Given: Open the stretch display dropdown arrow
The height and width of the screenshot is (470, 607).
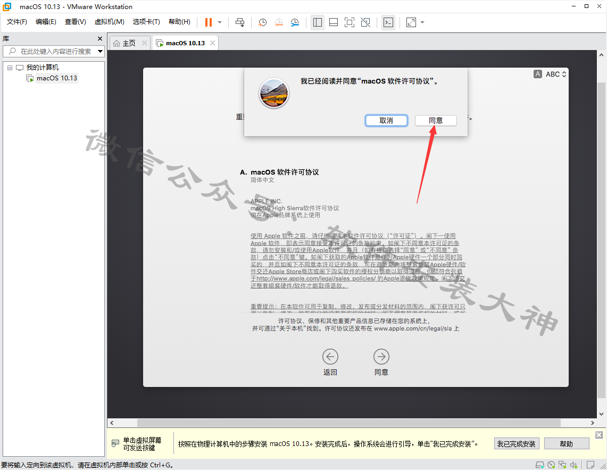Looking at the screenshot, I should [x=422, y=22].
